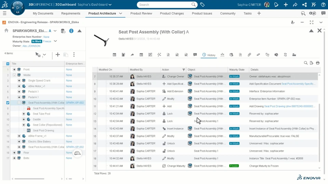Collapse the details panel with the up triangle
328x184 pixels.
coord(311,31)
